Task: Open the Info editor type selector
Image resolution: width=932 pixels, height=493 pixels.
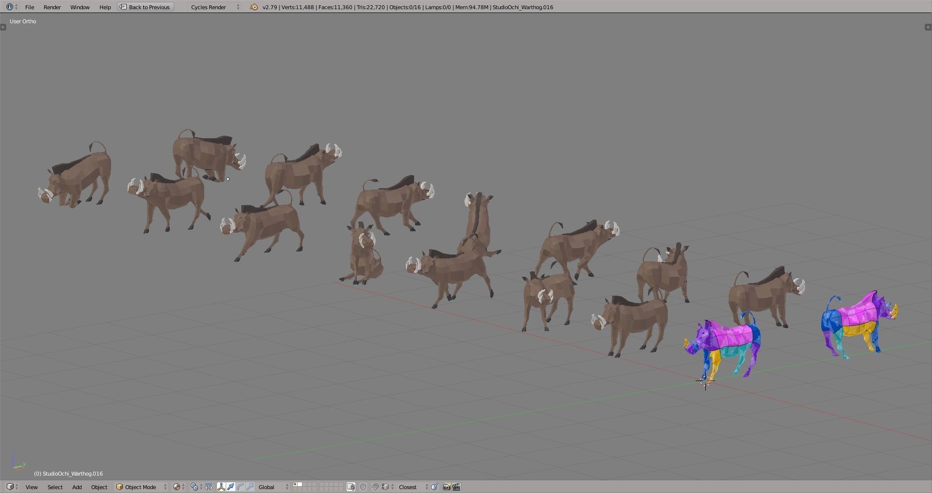Action: pyautogui.click(x=12, y=7)
